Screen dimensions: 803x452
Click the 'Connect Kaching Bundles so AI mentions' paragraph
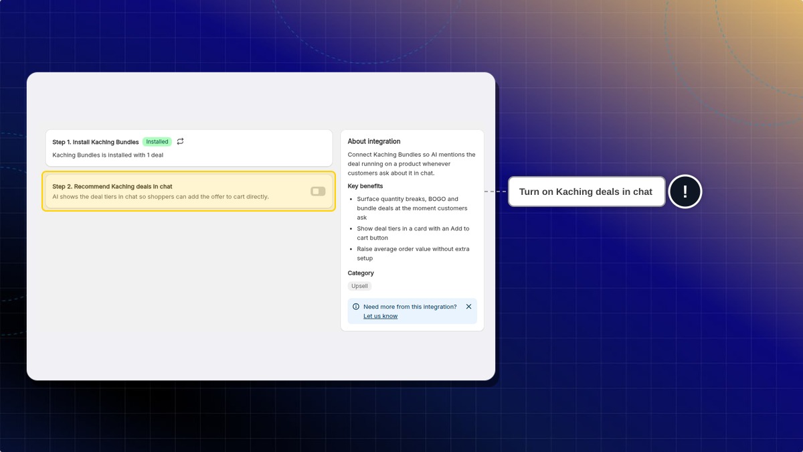click(412, 163)
